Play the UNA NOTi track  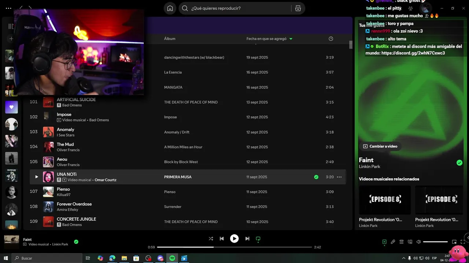click(37, 177)
